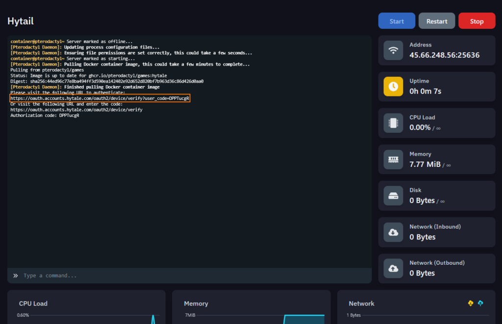Image resolution: width=502 pixels, height=324 pixels.
Task: Click the Wi-Fi icon beside Address
Action: tap(393, 50)
